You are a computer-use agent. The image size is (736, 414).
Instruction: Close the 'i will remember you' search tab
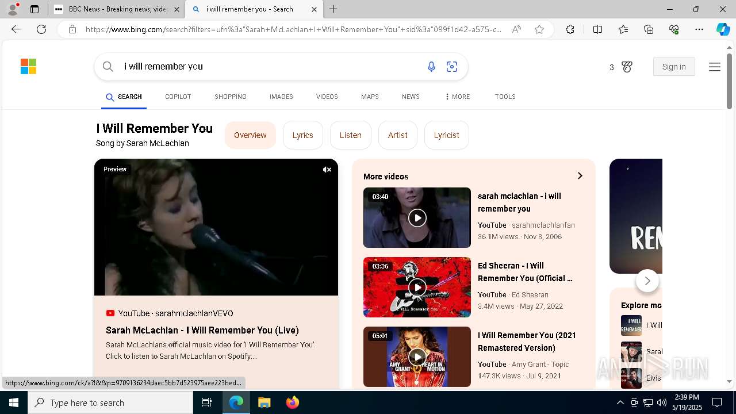pos(314,9)
